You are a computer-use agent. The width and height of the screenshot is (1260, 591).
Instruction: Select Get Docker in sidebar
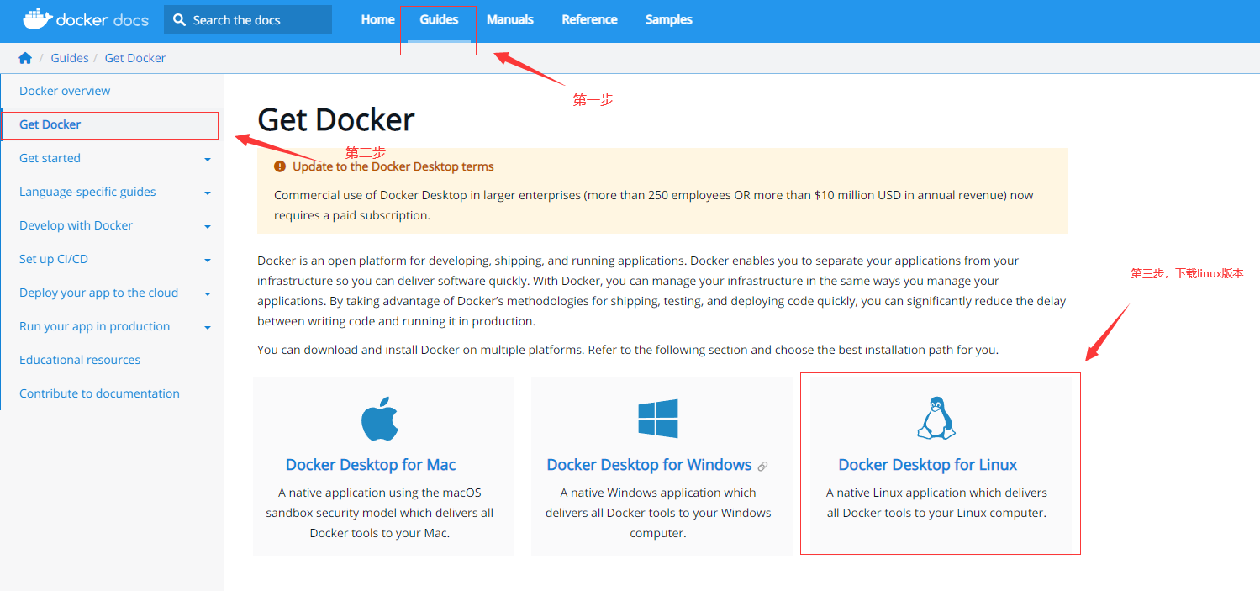pyautogui.click(x=110, y=124)
